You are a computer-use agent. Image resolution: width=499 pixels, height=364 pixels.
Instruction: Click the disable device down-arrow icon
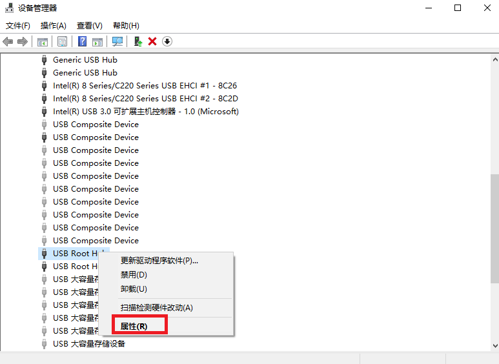click(x=167, y=41)
